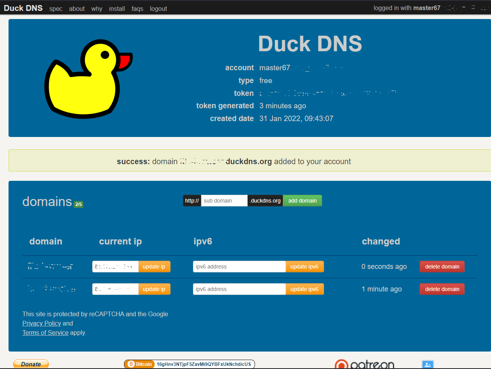Delete the domain changed 0 seconds ago
This screenshot has height=369, width=491.
[442, 267]
